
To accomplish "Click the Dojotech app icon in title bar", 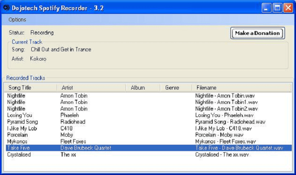I will (6, 8).
